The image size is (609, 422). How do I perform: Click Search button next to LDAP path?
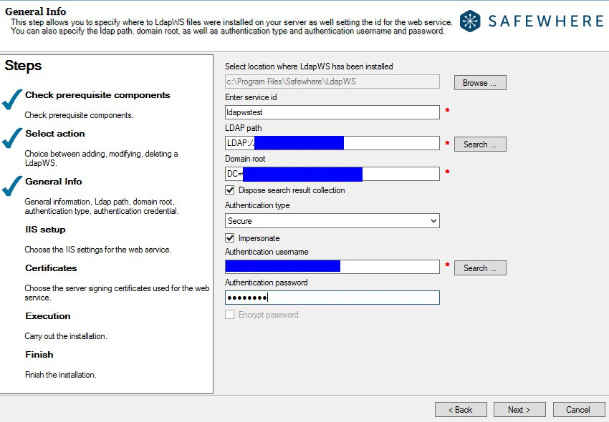[x=479, y=144]
